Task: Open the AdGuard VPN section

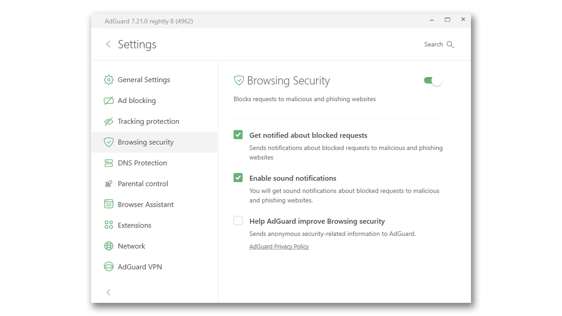Action: (x=140, y=267)
